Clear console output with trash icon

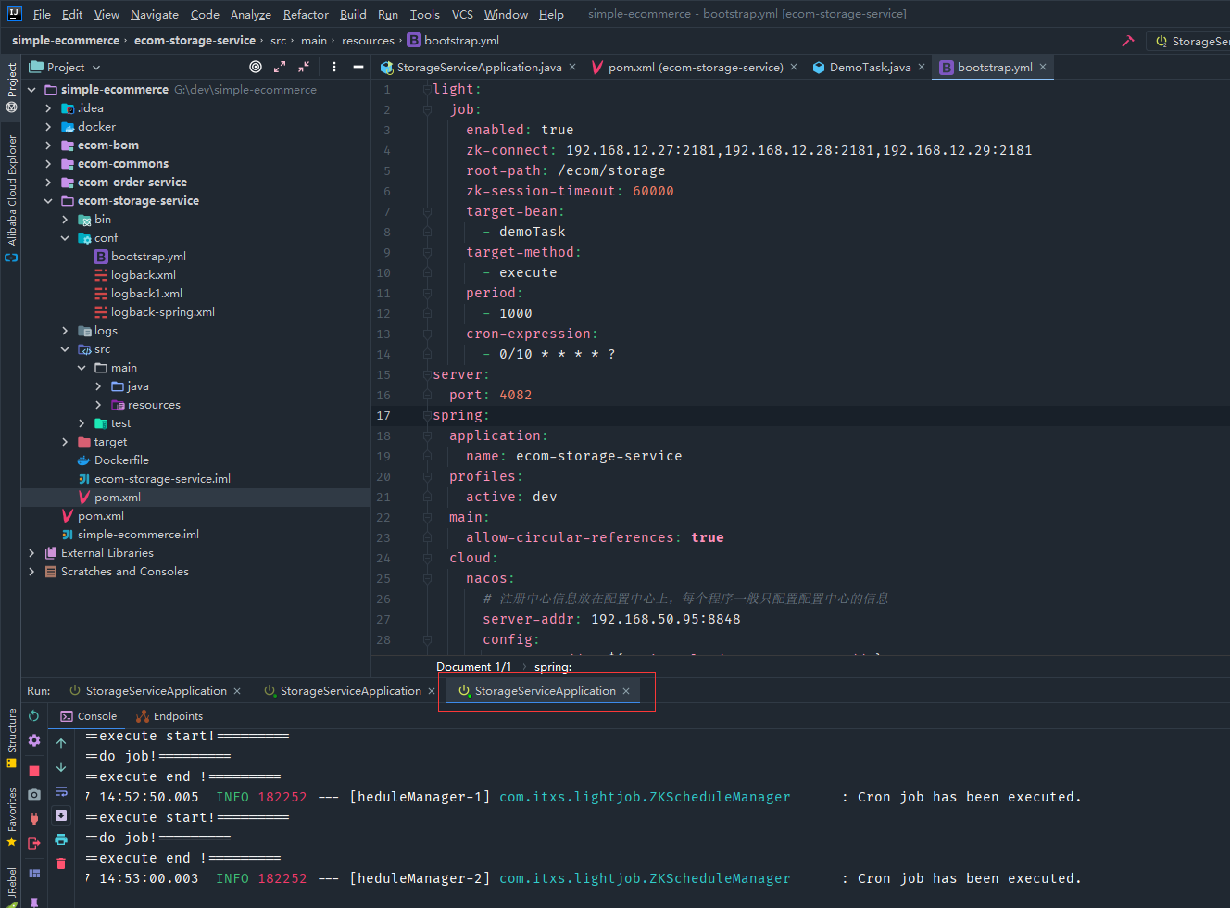(61, 864)
